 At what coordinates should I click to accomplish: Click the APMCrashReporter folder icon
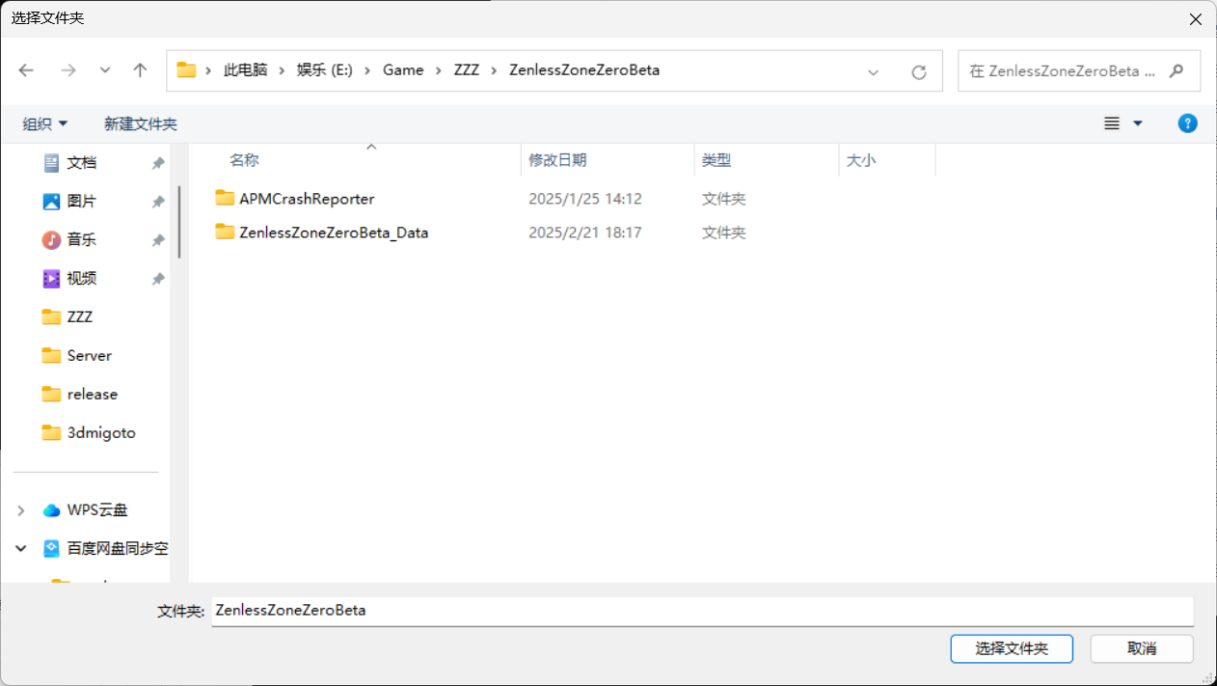coord(225,198)
